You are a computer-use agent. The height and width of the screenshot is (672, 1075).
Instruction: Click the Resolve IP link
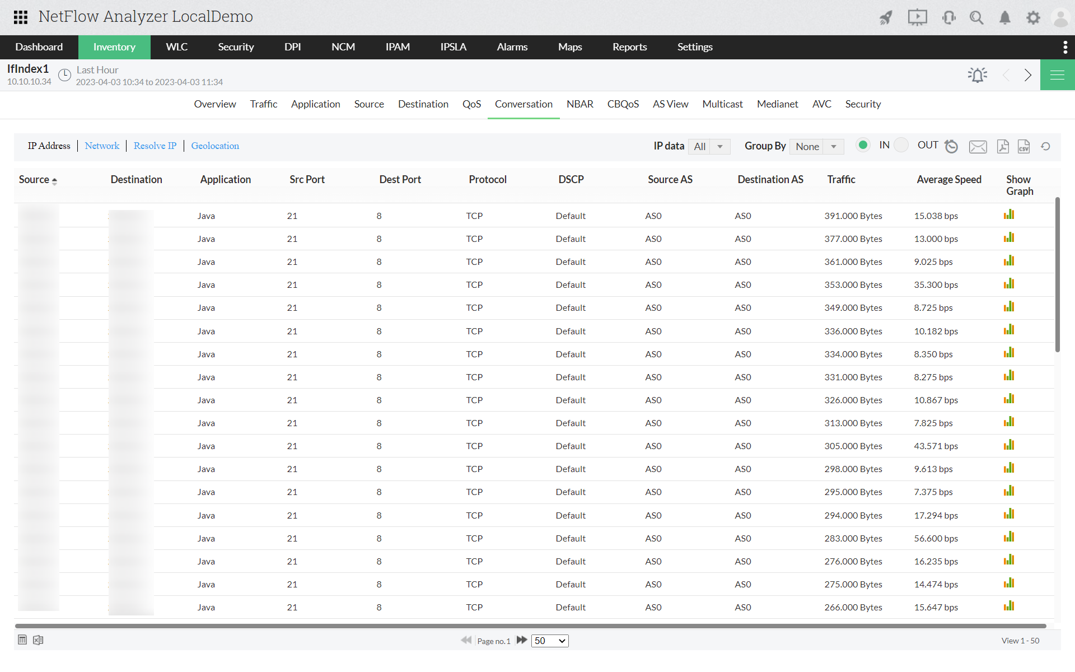click(x=155, y=146)
